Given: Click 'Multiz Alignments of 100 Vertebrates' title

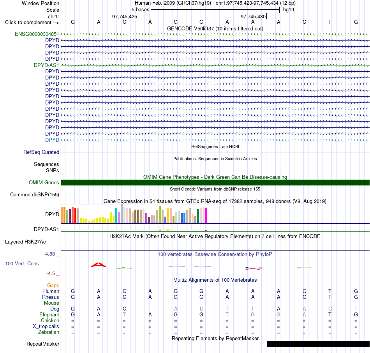Looking at the screenshot, I should (215, 280).
